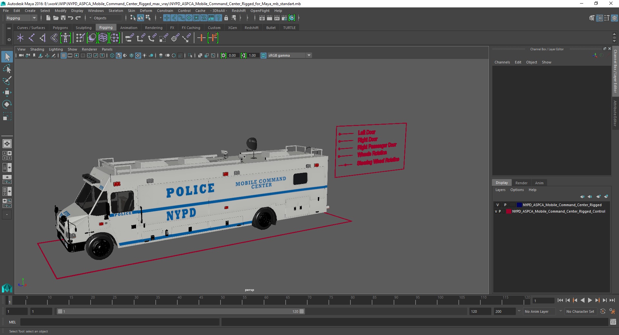The height and width of the screenshot is (335, 619).
Task: Undo the last action
Action: point(71,18)
